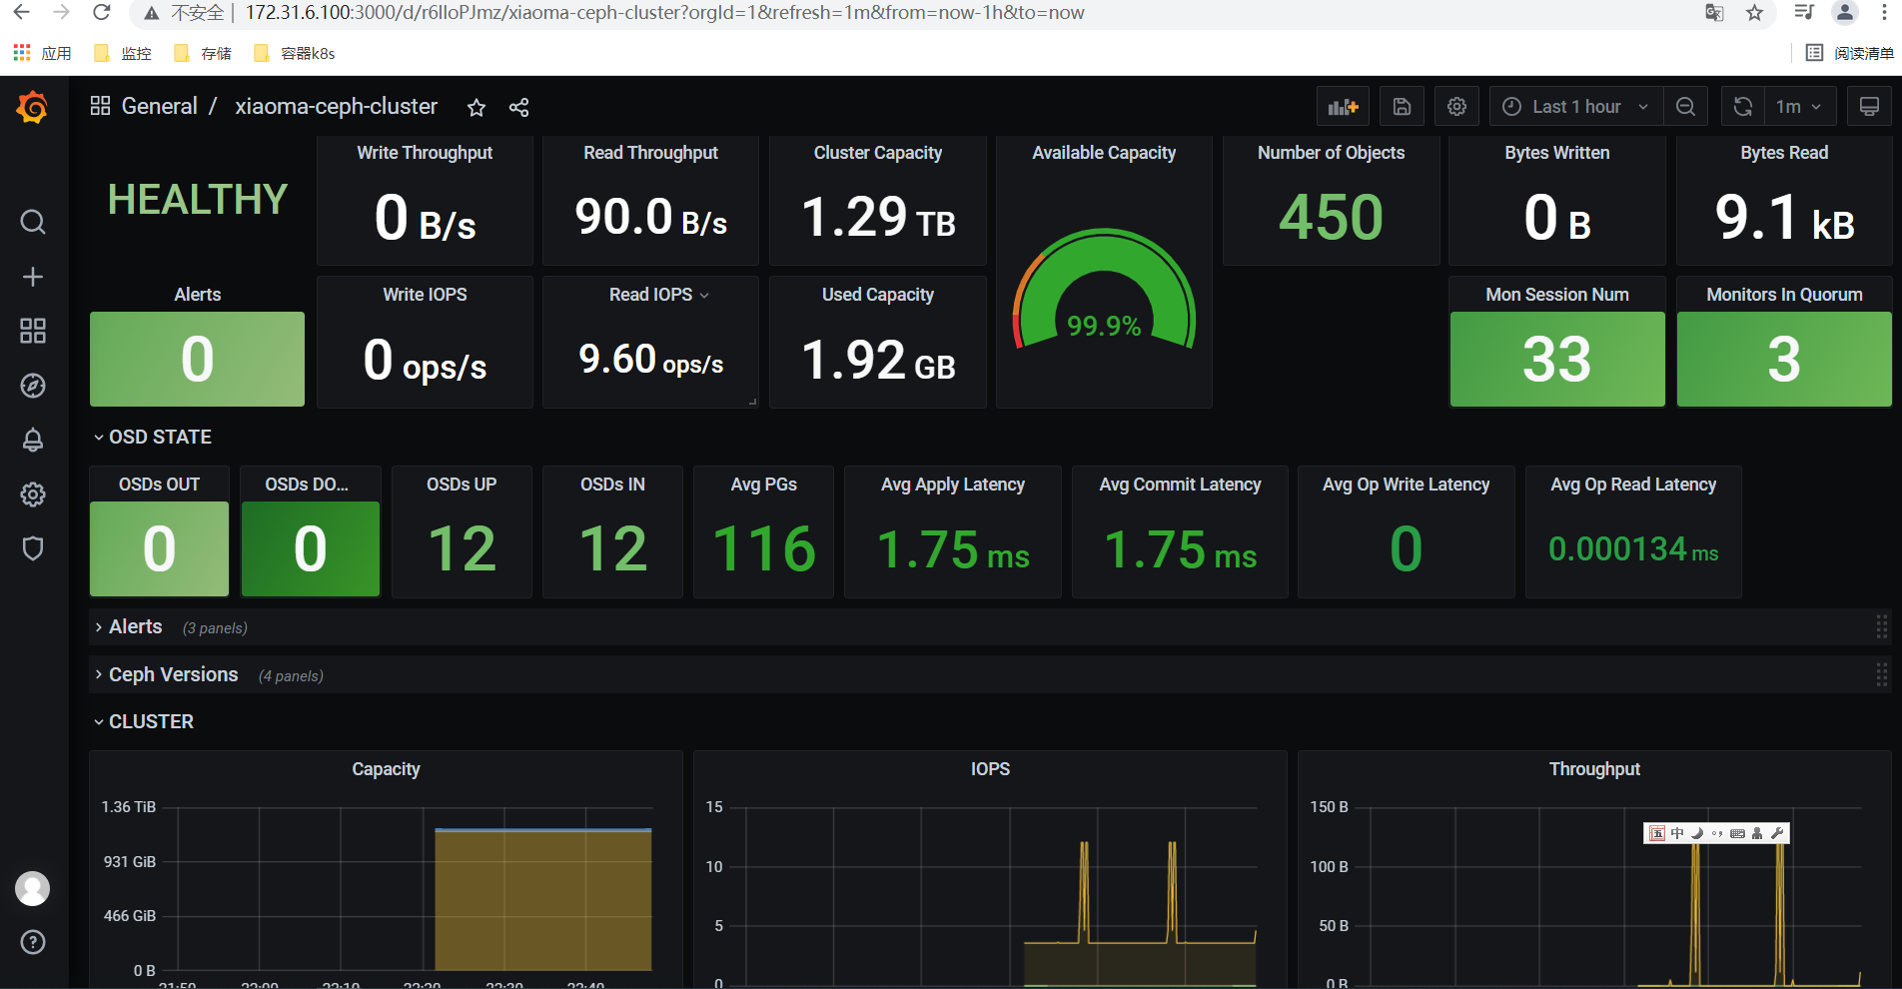1902x989 pixels.
Task: Expand the Ceph Versions row
Action: (174, 674)
